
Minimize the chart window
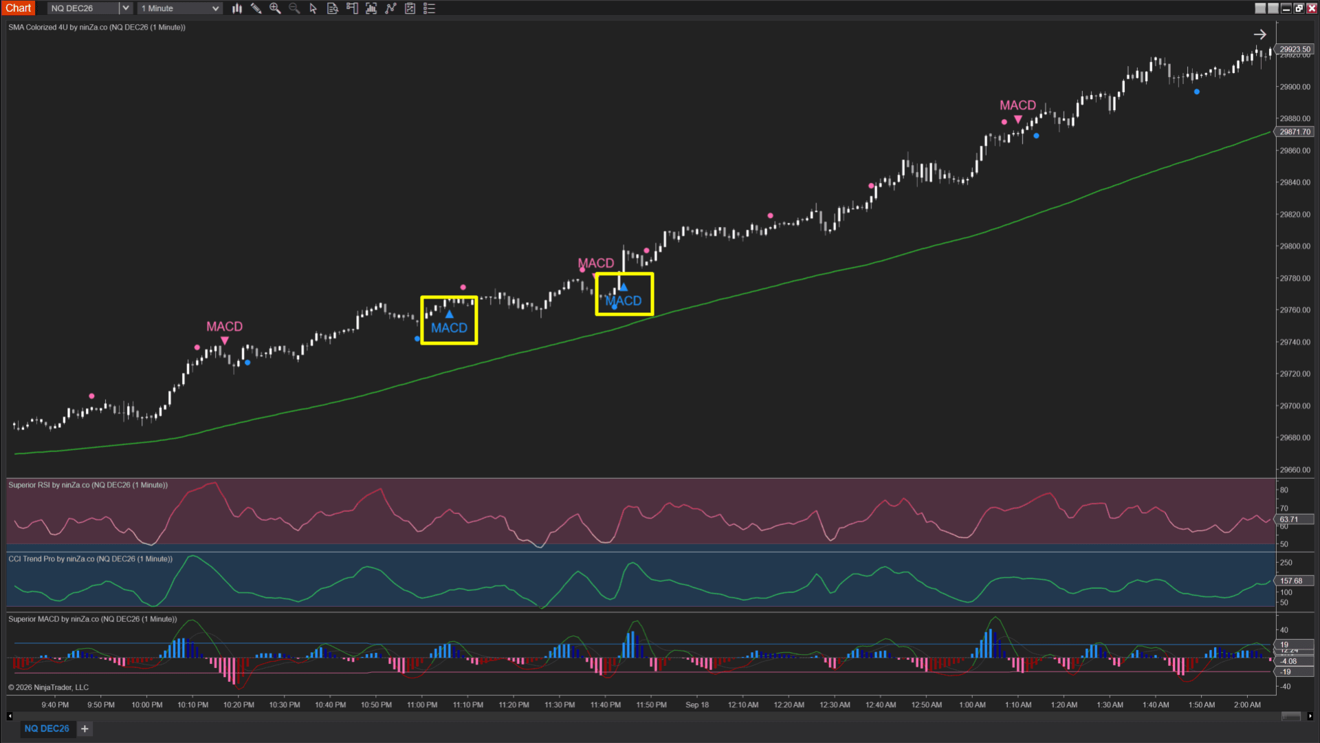(x=1286, y=8)
